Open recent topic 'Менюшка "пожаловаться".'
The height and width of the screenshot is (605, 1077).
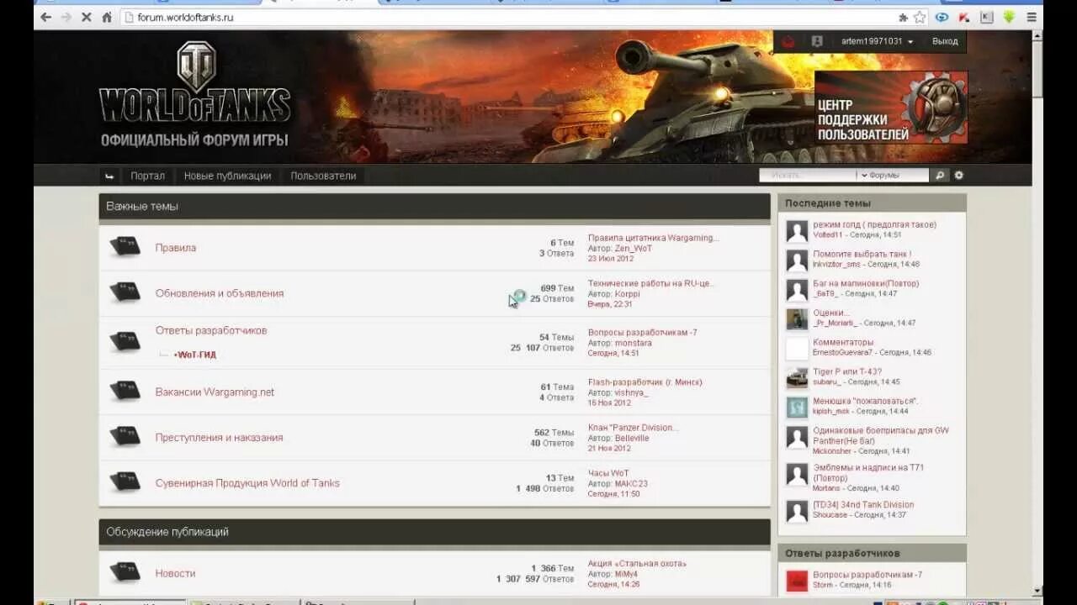(x=865, y=401)
